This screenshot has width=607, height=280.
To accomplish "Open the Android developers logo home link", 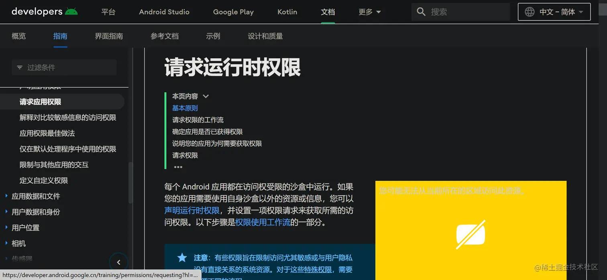I will [45, 12].
